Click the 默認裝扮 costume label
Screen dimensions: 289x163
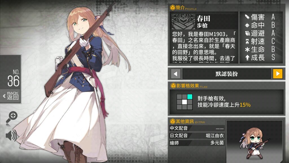[x=227, y=74]
